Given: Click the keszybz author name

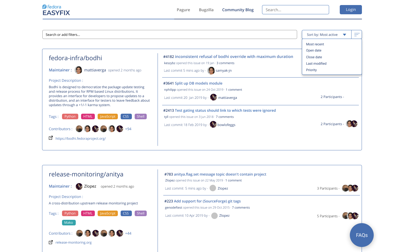Looking at the screenshot, I should (170, 63).
